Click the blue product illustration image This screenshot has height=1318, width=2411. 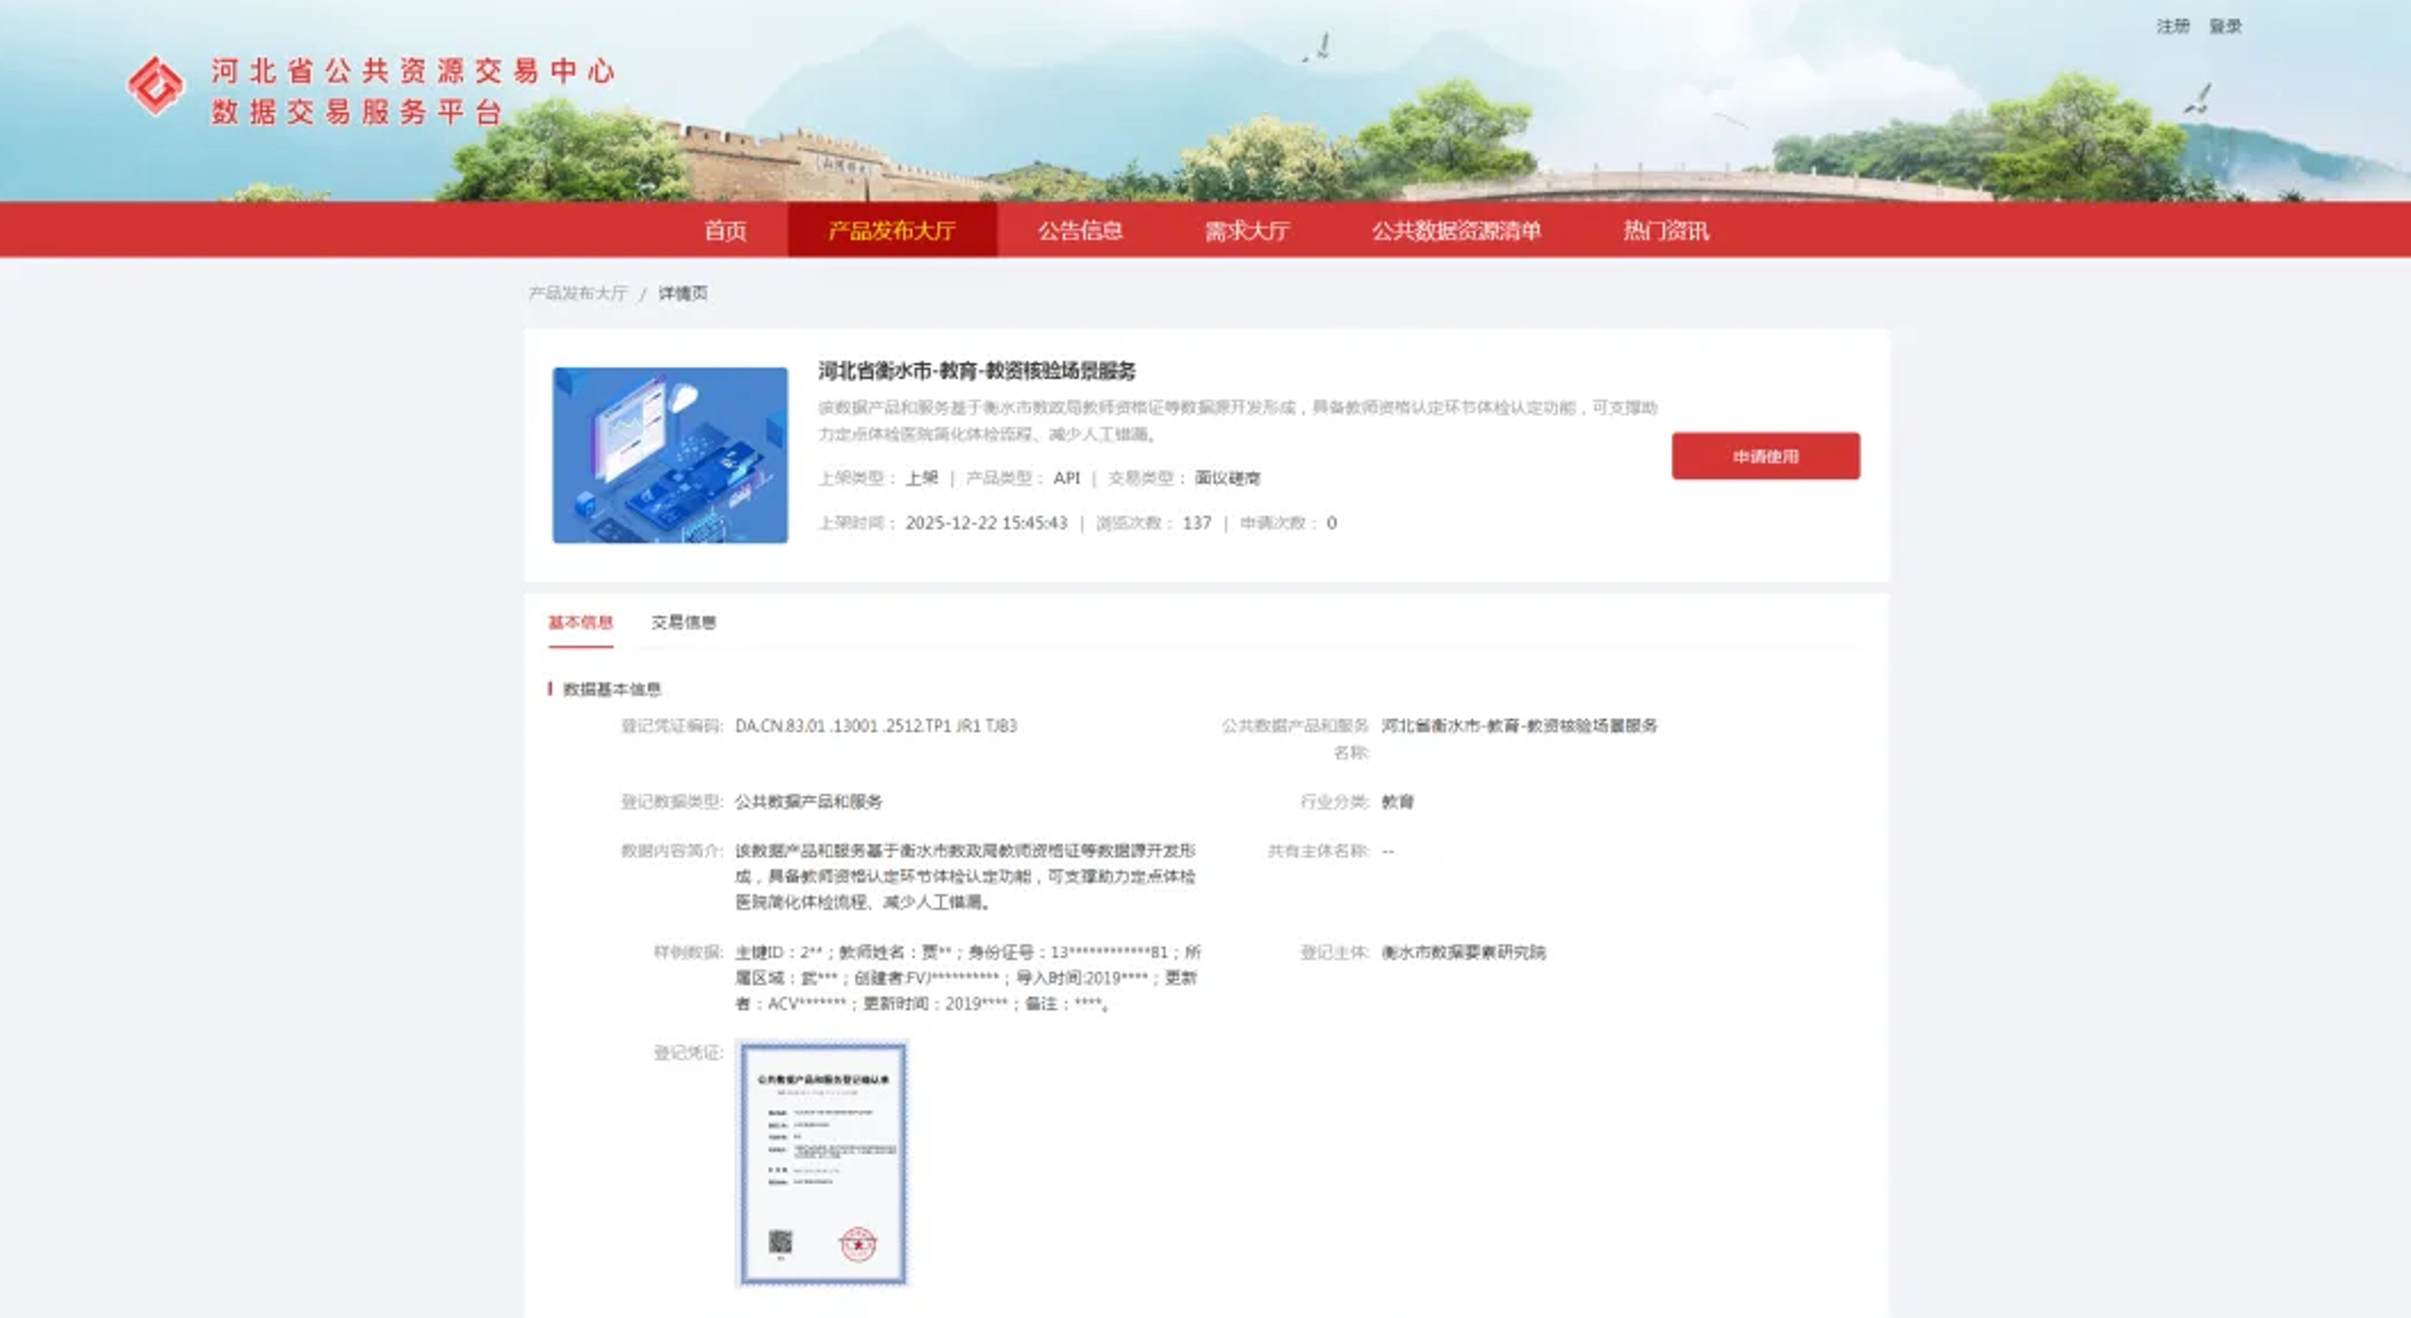coord(669,455)
